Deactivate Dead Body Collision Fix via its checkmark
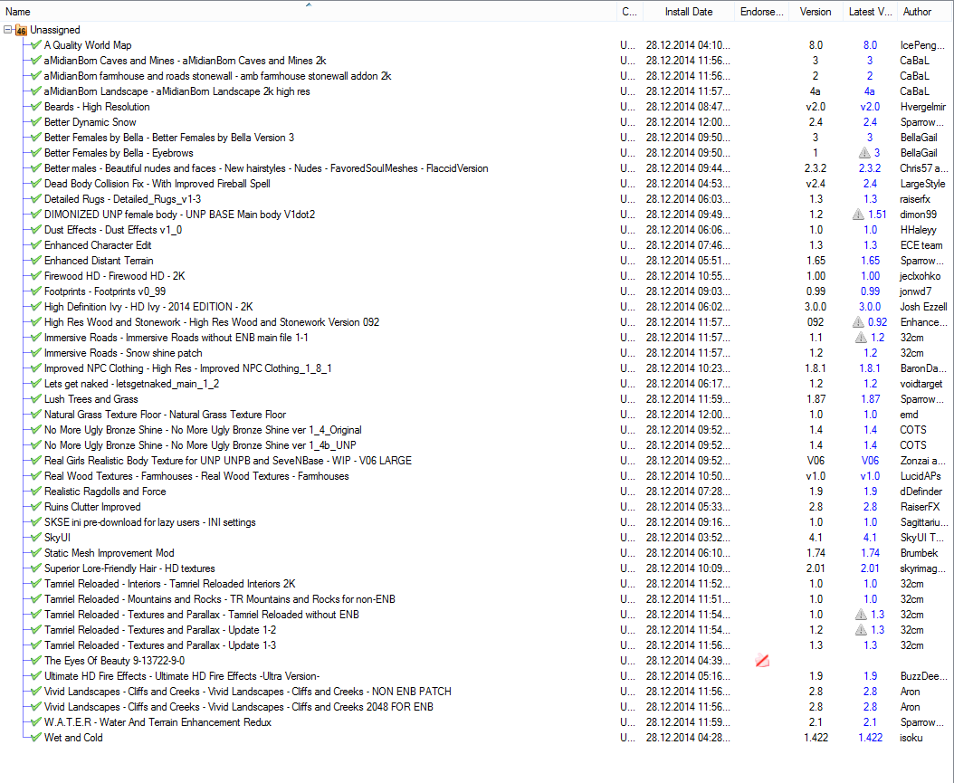 (x=36, y=183)
